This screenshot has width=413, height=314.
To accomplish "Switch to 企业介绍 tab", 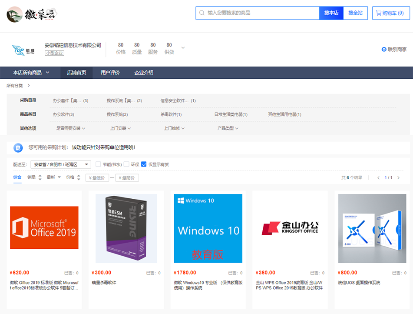I will coord(144,73).
